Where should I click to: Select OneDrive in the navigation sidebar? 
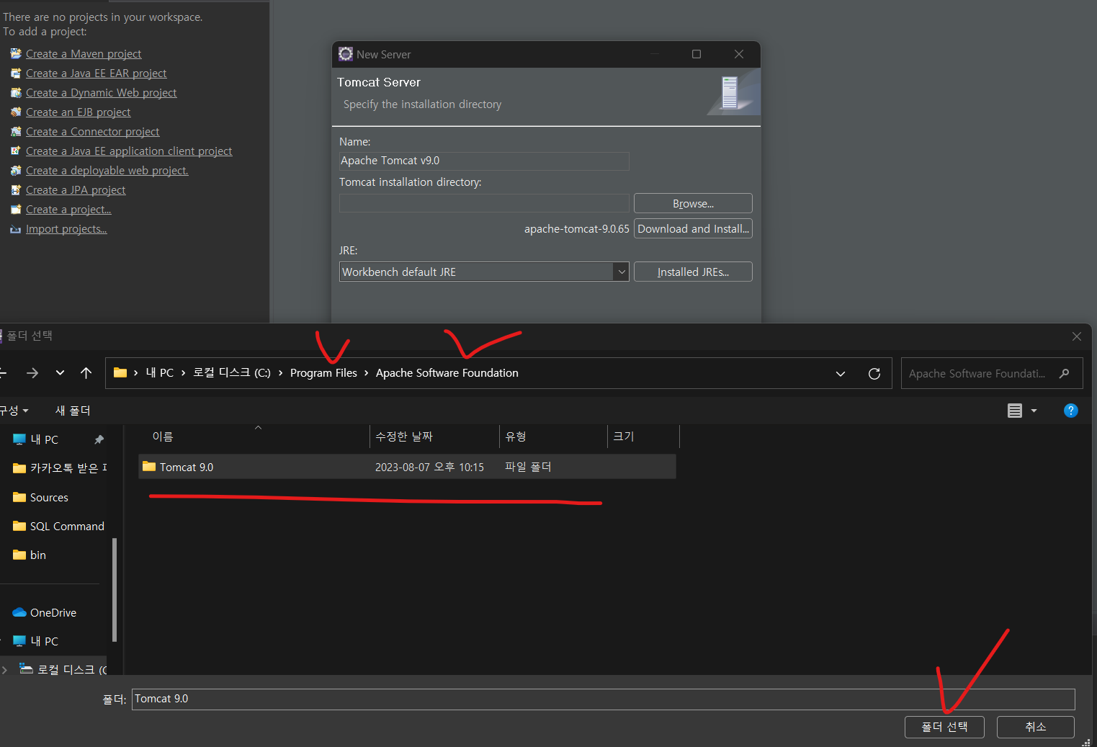tap(52, 612)
